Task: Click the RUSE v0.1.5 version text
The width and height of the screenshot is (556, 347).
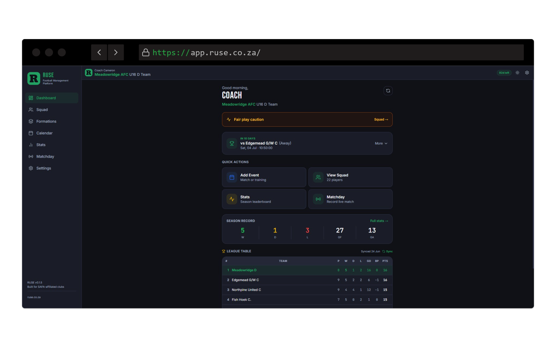Action: point(35,283)
